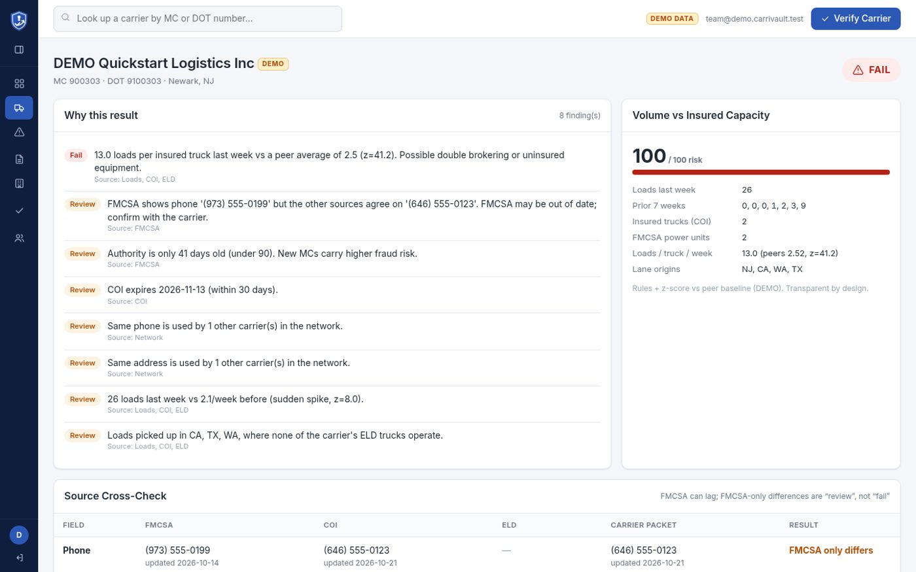Click the sign-out icon in sidebar

point(19,558)
